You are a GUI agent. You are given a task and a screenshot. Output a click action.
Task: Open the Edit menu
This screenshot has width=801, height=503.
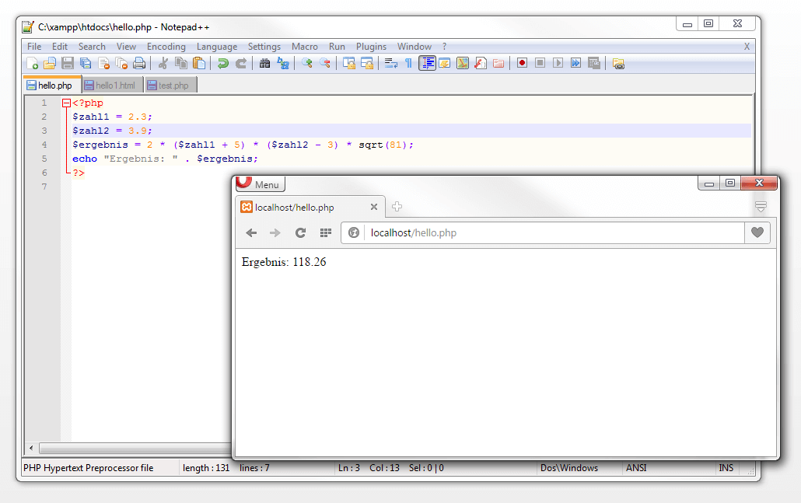pyautogui.click(x=60, y=47)
